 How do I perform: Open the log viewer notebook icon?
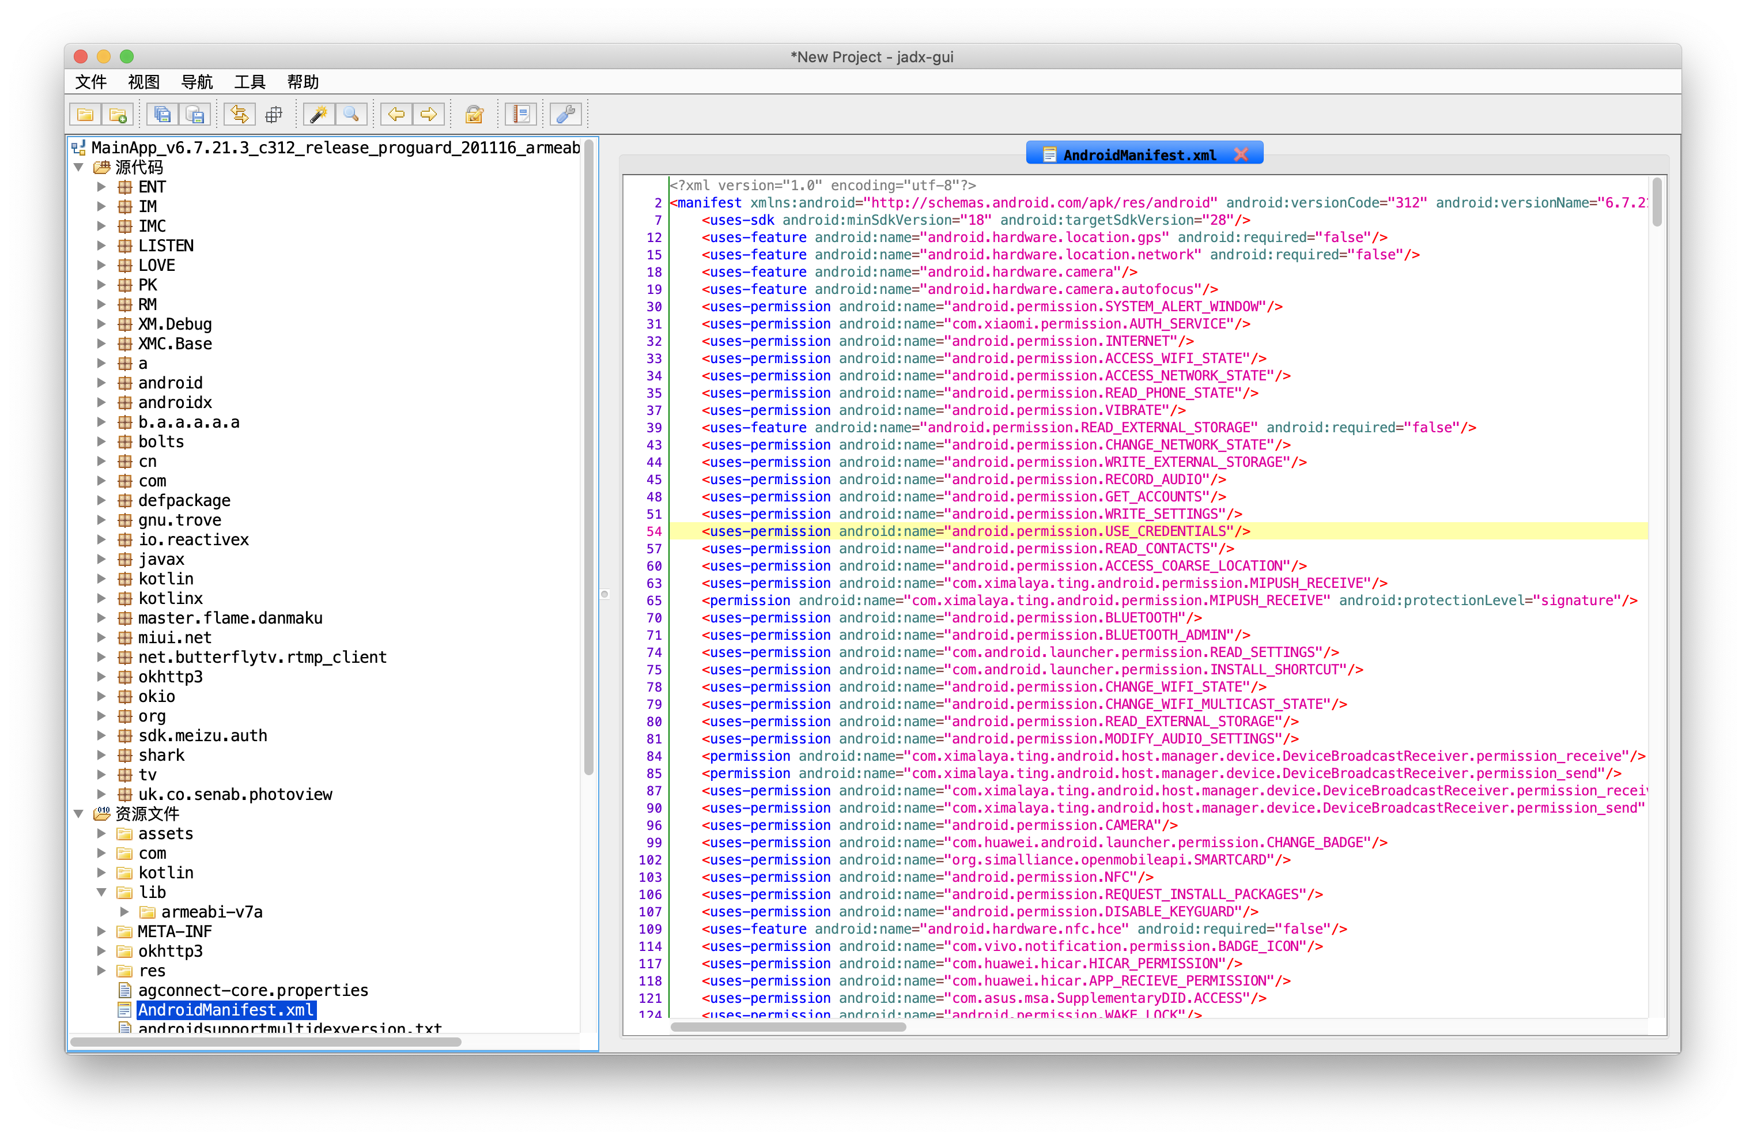(521, 115)
